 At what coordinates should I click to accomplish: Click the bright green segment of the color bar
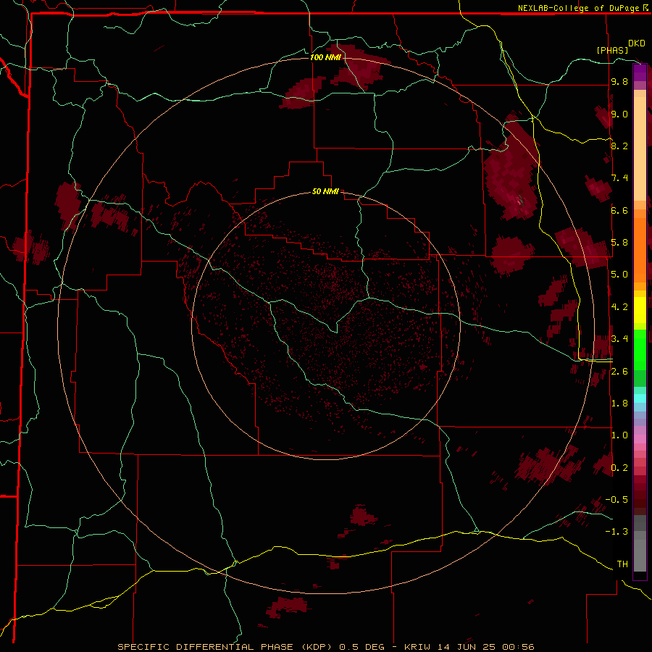[640, 349]
